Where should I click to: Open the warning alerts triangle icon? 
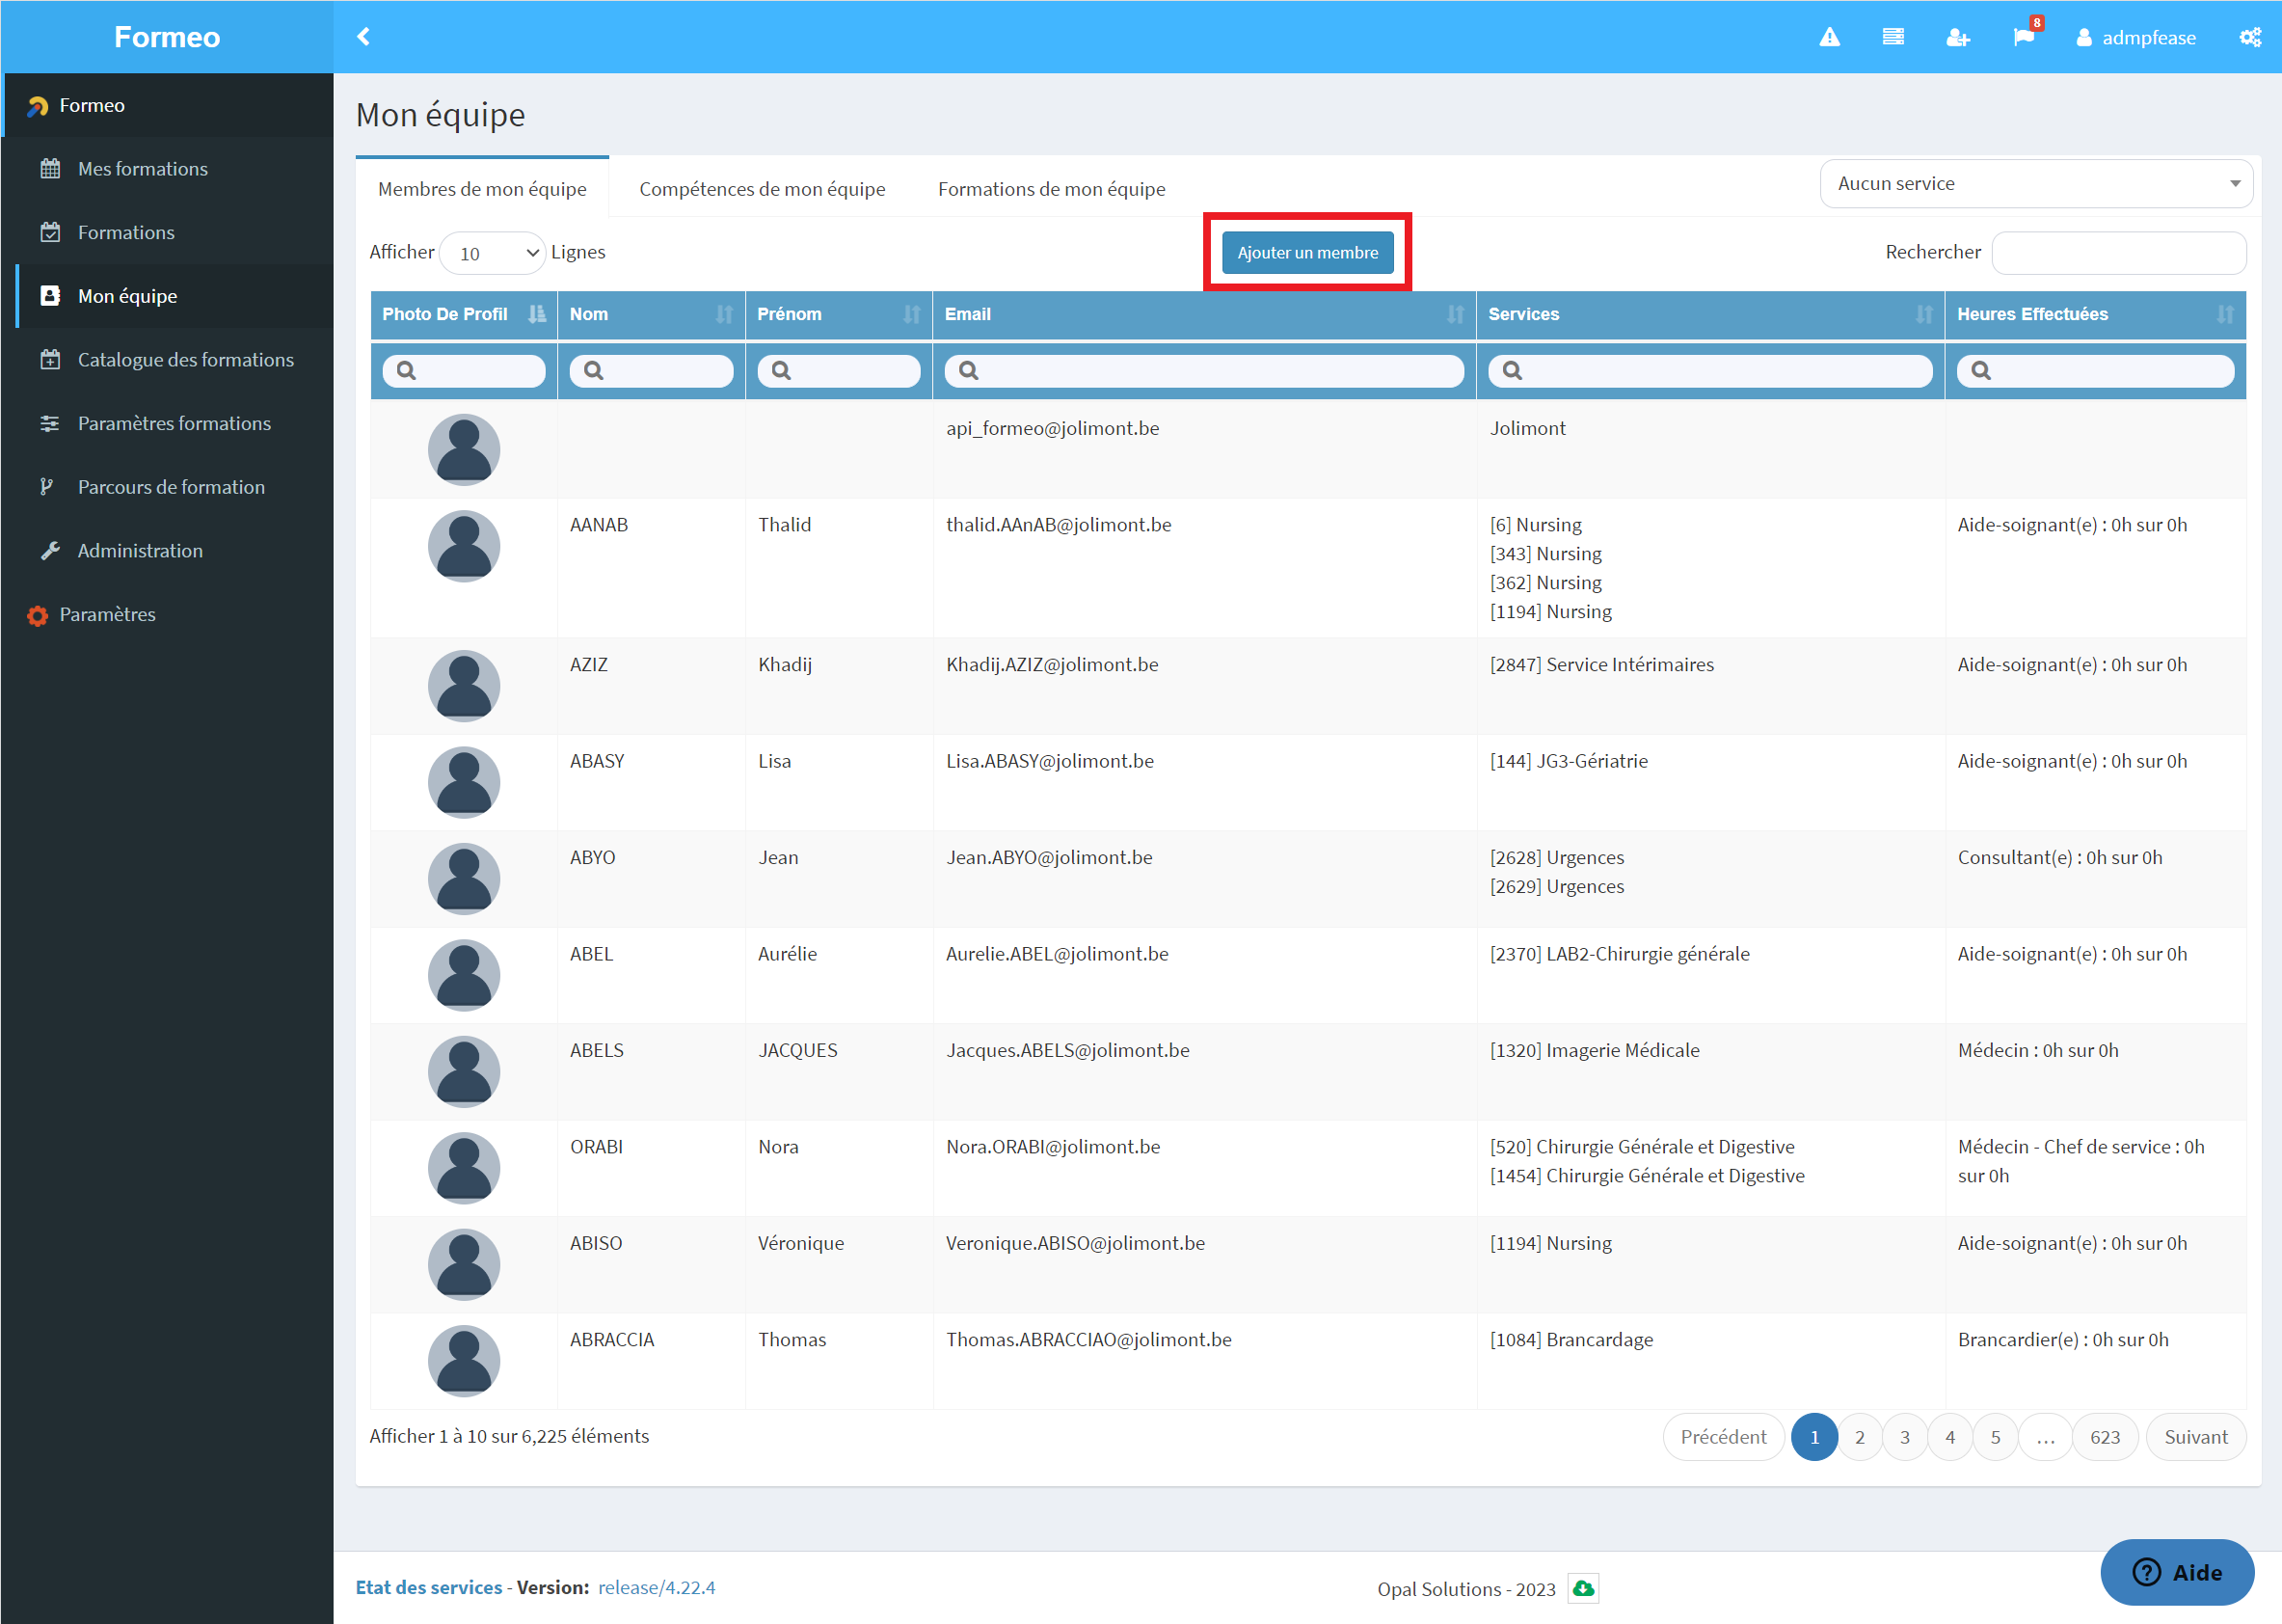[1829, 37]
